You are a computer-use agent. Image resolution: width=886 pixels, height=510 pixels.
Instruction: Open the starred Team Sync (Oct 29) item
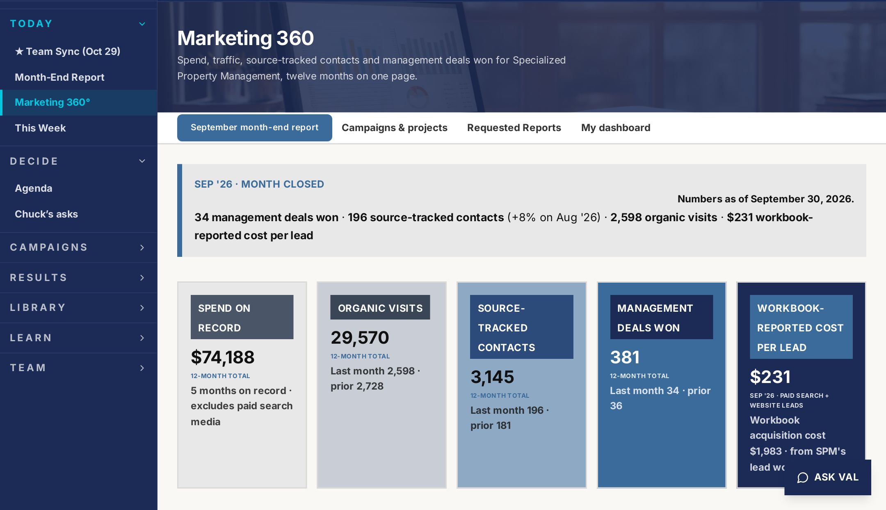click(x=68, y=51)
